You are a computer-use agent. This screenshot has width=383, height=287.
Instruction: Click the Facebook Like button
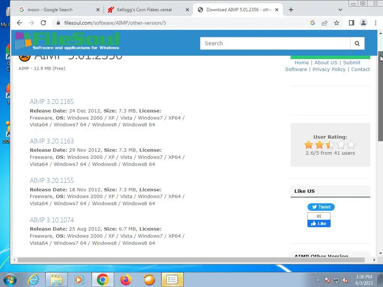point(319,223)
